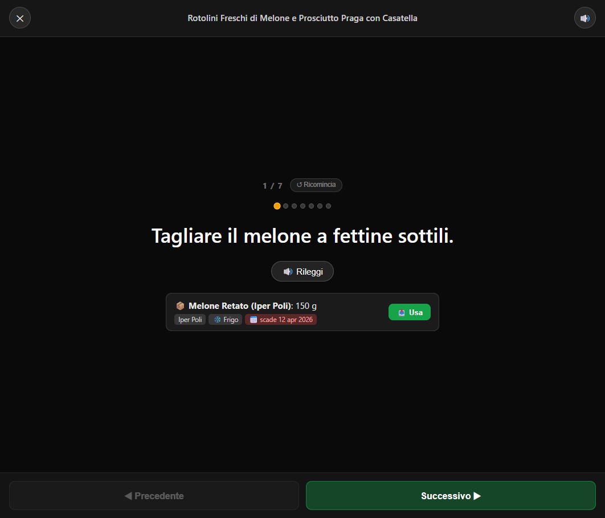This screenshot has width=605, height=518.
Task: Click the snowflake icon on the Frigo tag
Action: click(x=216, y=320)
